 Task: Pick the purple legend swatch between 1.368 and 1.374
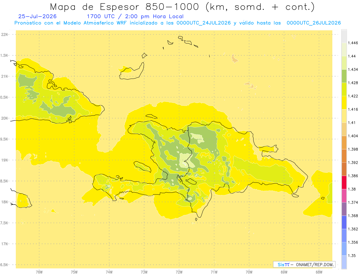344,209
